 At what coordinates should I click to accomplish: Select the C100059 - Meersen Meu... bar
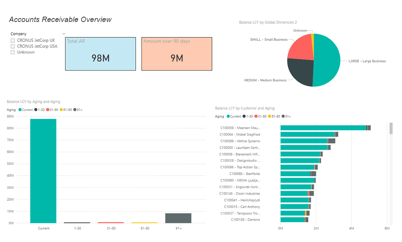[x=325, y=128]
